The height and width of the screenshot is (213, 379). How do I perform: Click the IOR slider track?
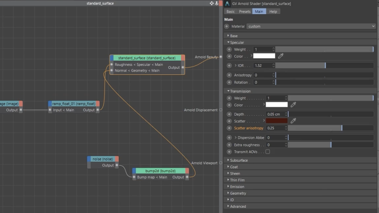click(x=325, y=65)
